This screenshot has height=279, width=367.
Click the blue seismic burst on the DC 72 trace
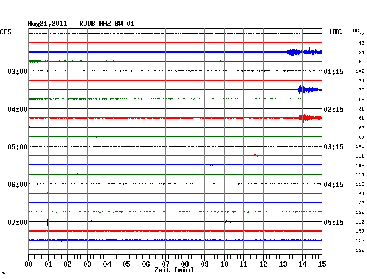point(309,89)
